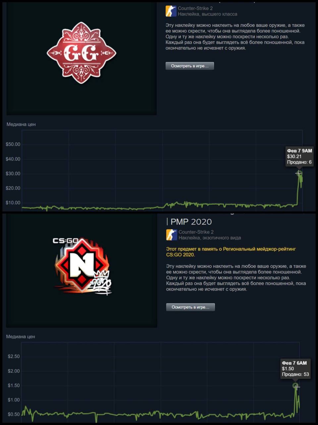The image size is (318, 425).
Task: Click the top "Осмотреть в игре…" button
Action: [x=190, y=66]
